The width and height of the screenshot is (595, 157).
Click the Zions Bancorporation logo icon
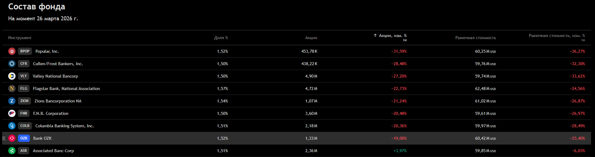(x=12, y=101)
